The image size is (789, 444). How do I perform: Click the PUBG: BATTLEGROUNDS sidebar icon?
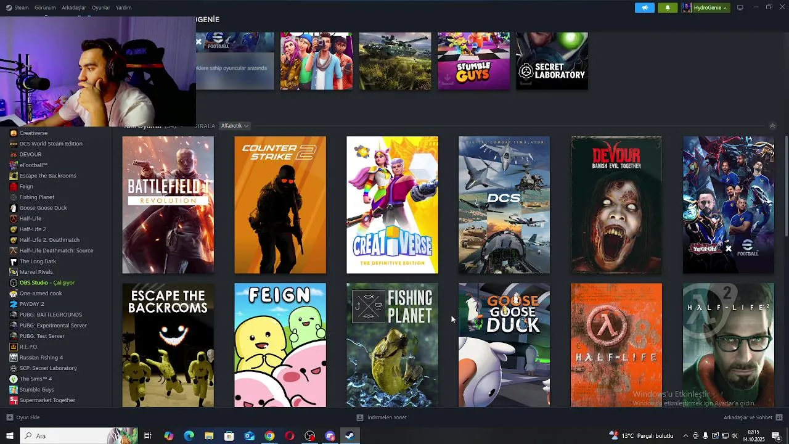14,314
